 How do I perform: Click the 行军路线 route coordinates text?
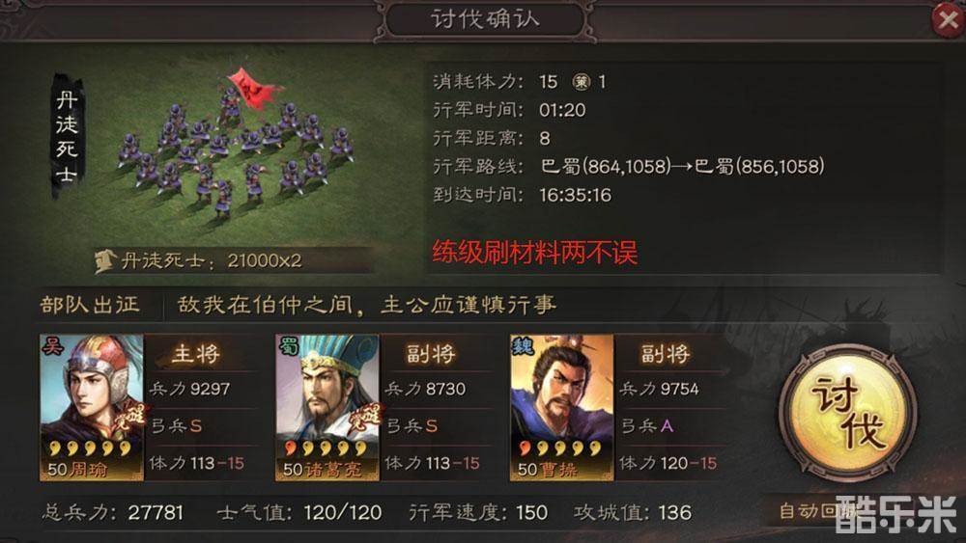point(682,166)
